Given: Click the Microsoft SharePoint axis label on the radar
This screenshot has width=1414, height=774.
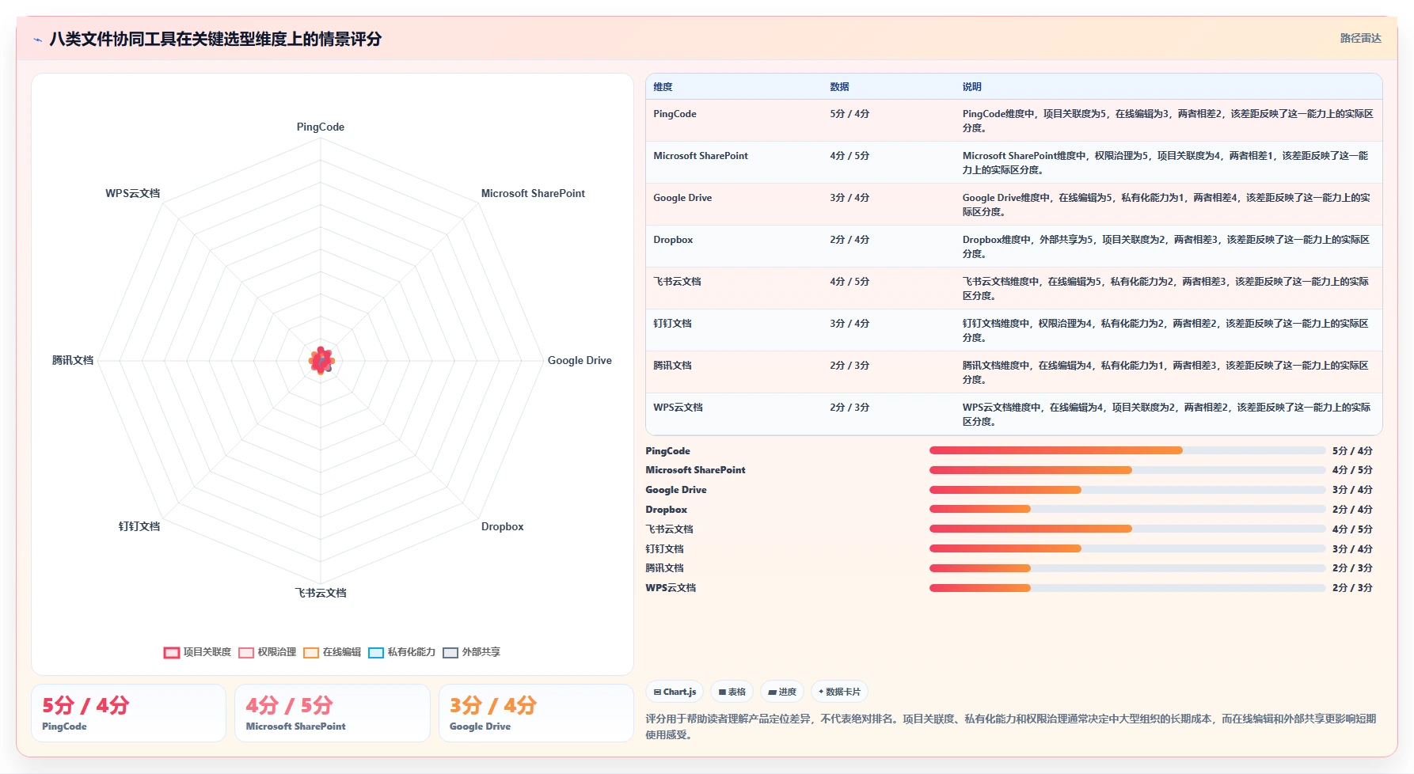Looking at the screenshot, I should (x=533, y=194).
